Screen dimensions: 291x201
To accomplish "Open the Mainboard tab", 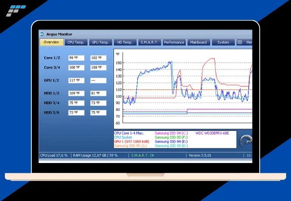I will click(198, 42).
